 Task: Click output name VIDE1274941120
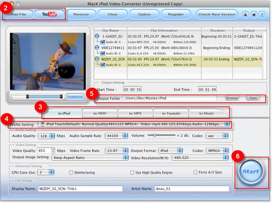[x=248, y=48]
